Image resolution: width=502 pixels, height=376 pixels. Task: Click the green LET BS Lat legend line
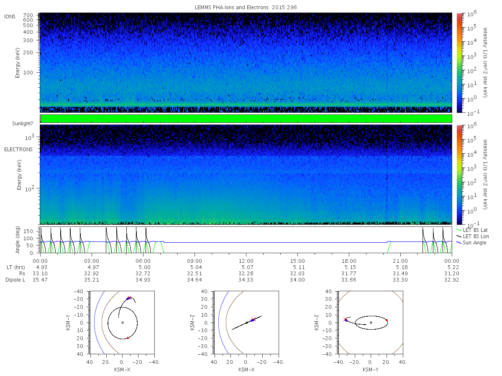pos(458,230)
